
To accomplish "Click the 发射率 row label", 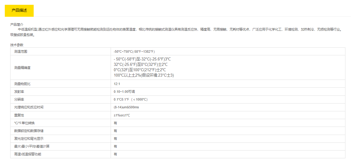I will pos(19,92).
